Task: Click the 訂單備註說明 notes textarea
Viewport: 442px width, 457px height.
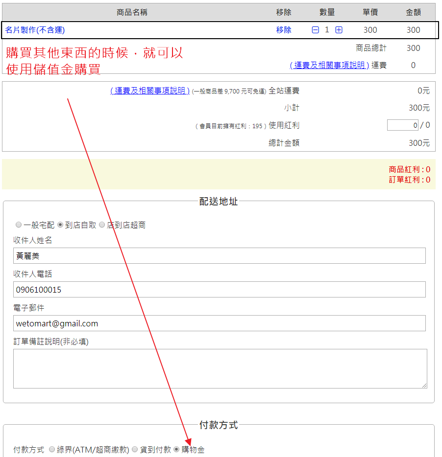Action: coord(219,368)
